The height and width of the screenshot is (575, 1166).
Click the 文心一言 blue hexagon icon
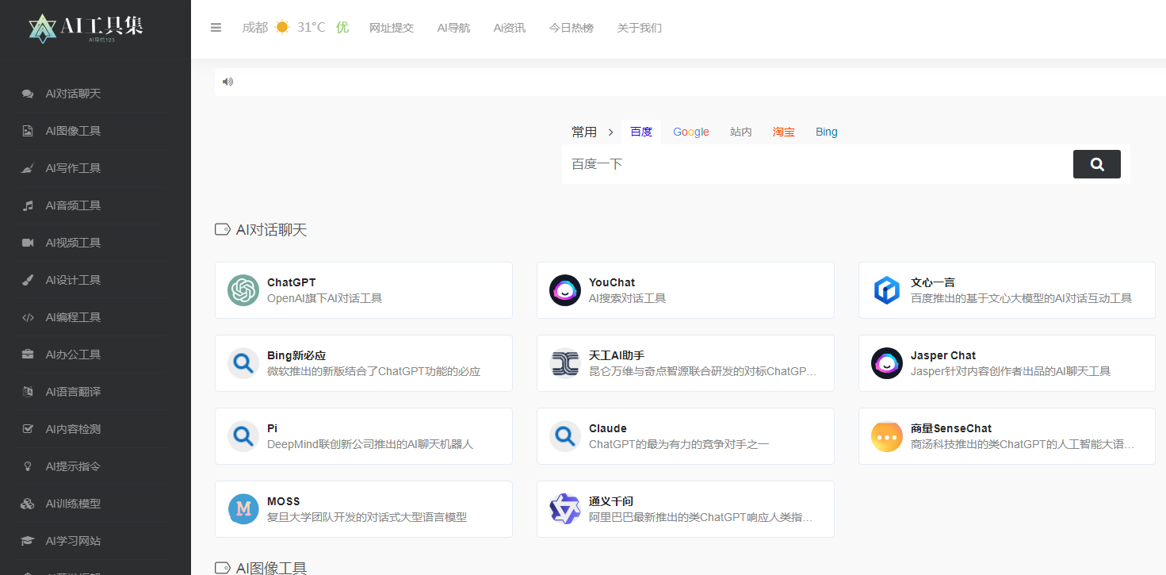click(887, 290)
